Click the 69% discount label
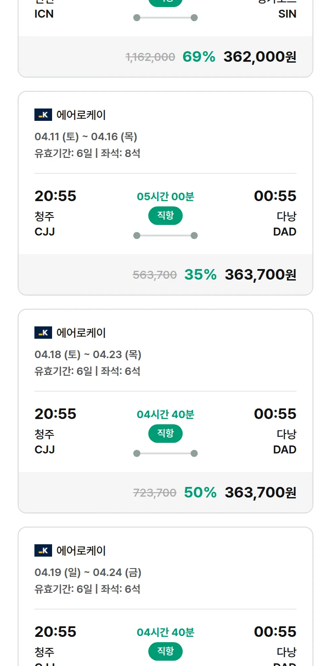331x666 pixels. click(x=199, y=57)
